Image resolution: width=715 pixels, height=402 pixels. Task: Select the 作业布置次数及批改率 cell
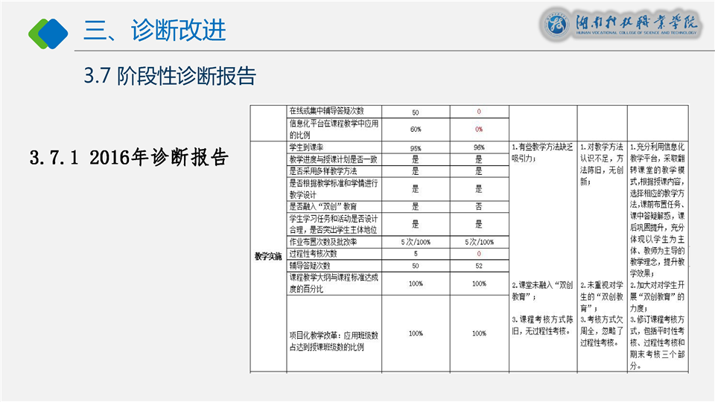point(333,242)
